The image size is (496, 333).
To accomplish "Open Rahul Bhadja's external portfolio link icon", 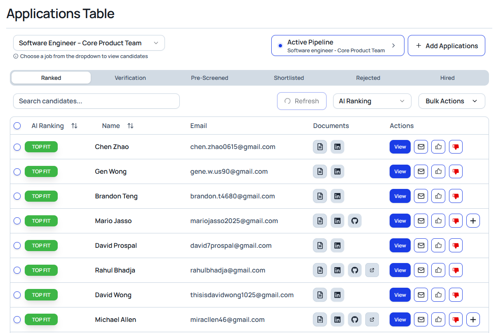I will point(372,270).
